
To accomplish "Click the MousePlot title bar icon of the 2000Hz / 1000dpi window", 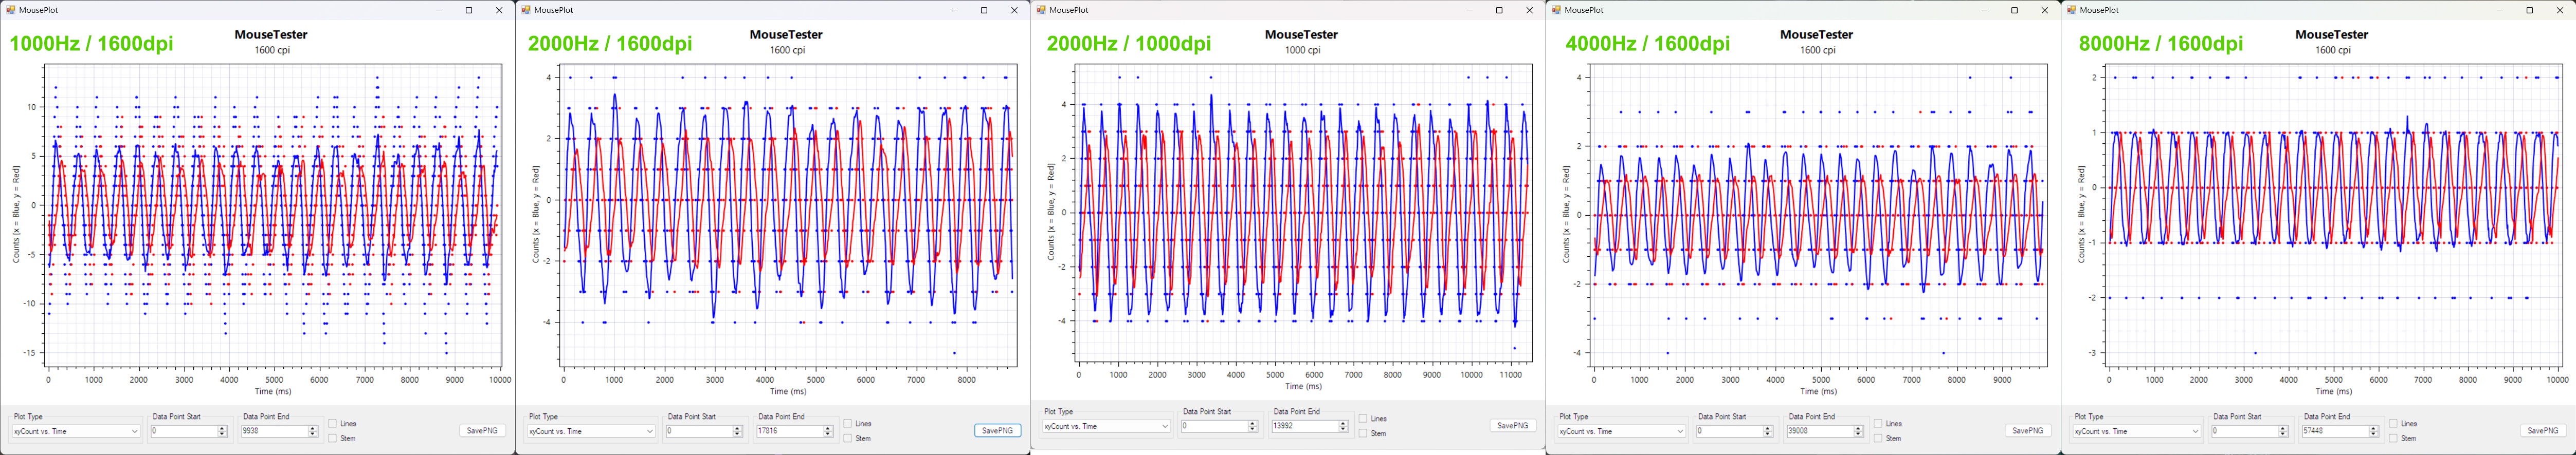I will 1041,10.
